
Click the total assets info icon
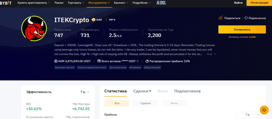tap(138, 61)
